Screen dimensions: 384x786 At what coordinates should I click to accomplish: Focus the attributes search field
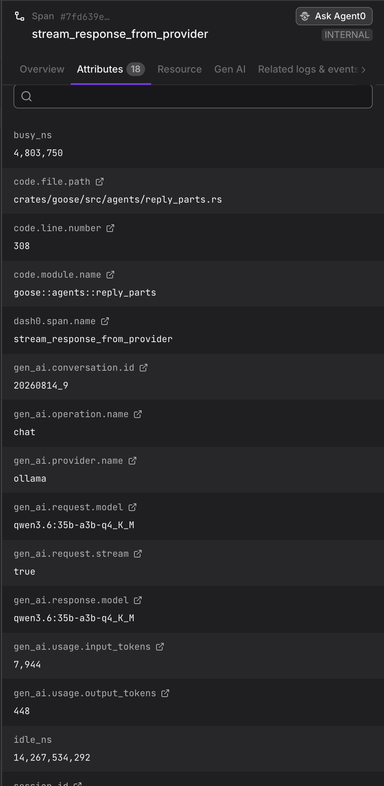pyautogui.click(x=193, y=96)
